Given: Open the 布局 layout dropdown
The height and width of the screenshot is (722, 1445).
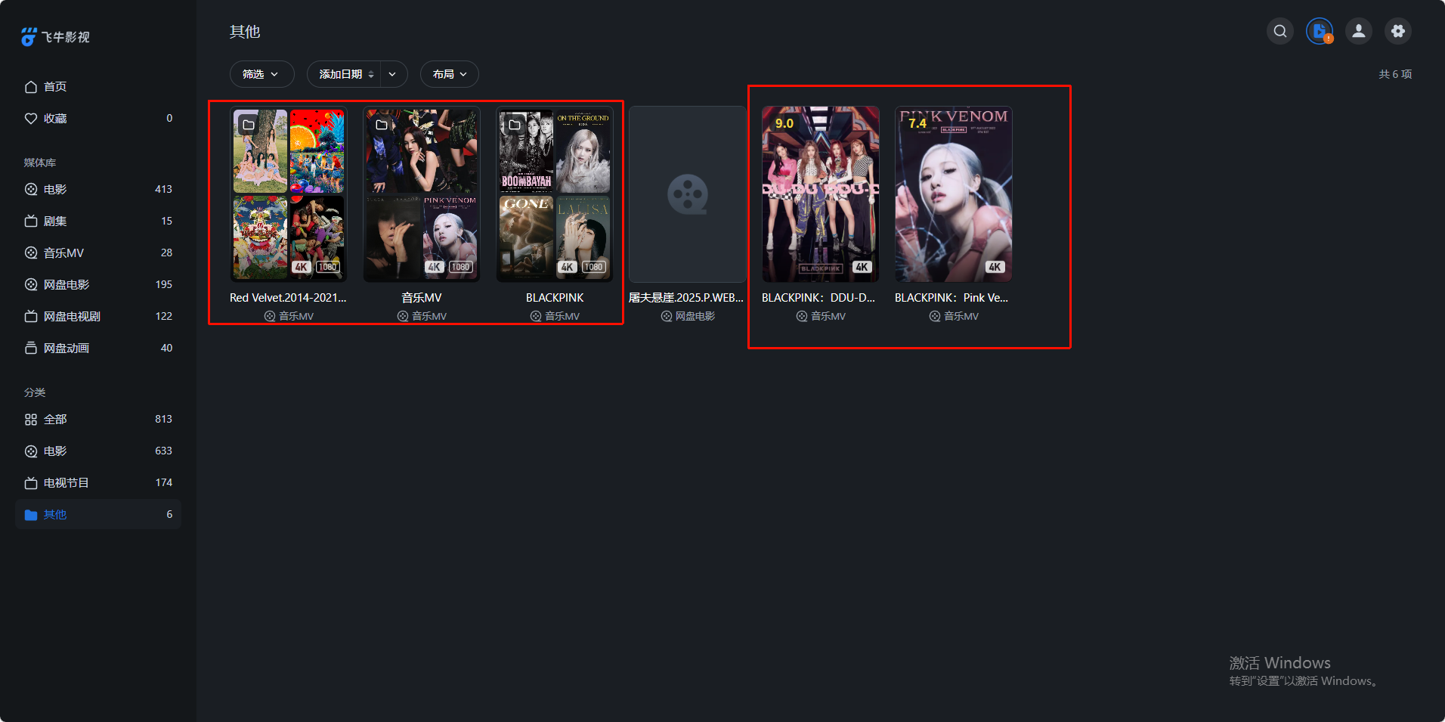Looking at the screenshot, I should (x=450, y=74).
